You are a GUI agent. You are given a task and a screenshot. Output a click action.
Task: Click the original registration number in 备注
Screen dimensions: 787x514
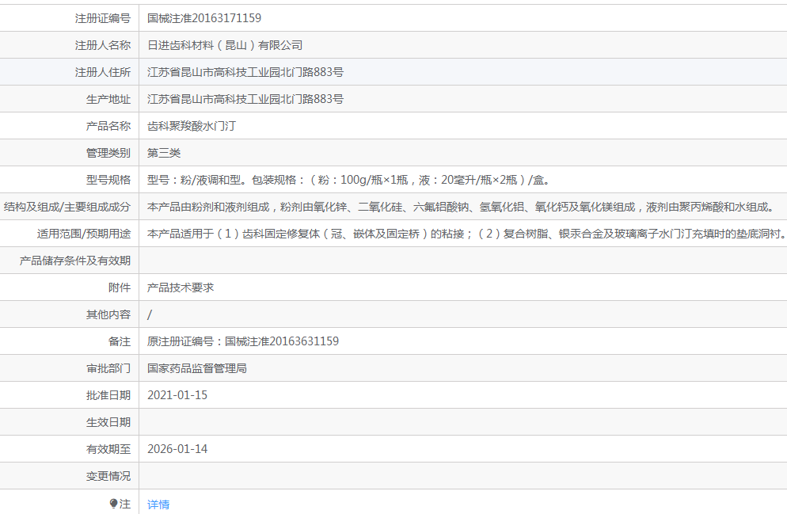point(241,341)
